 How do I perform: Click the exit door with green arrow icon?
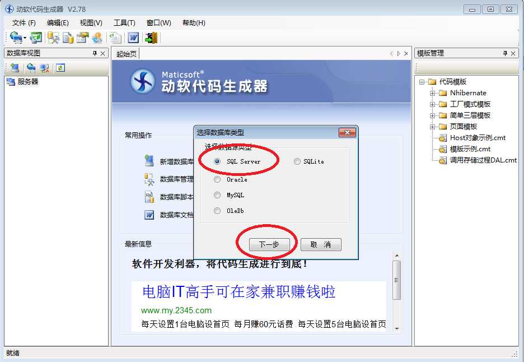click(151, 38)
